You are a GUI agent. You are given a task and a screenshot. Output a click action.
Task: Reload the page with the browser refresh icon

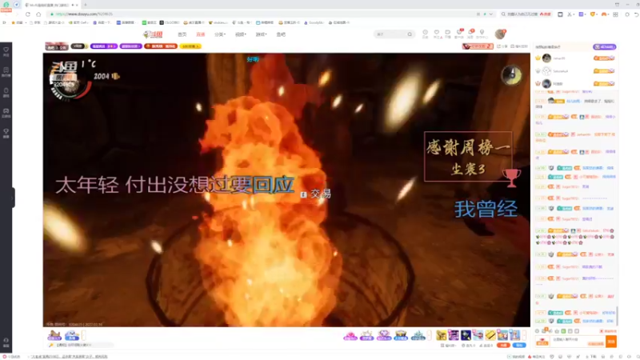tap(28, 14)
